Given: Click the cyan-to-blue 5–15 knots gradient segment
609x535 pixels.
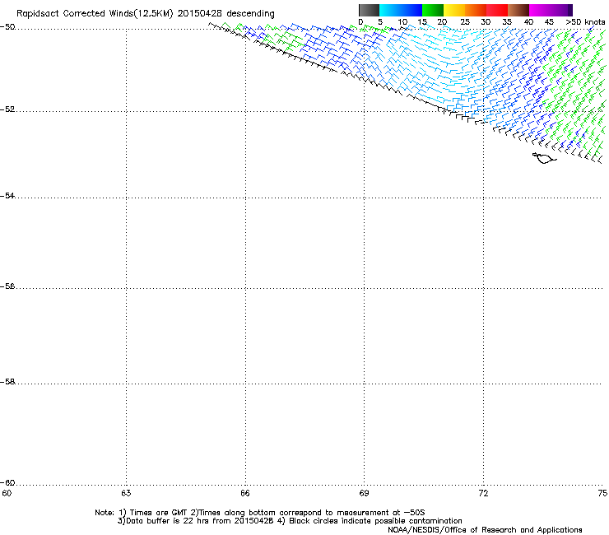Looking at the screenshot, I should pyautogui.click(x=401, y=10).
